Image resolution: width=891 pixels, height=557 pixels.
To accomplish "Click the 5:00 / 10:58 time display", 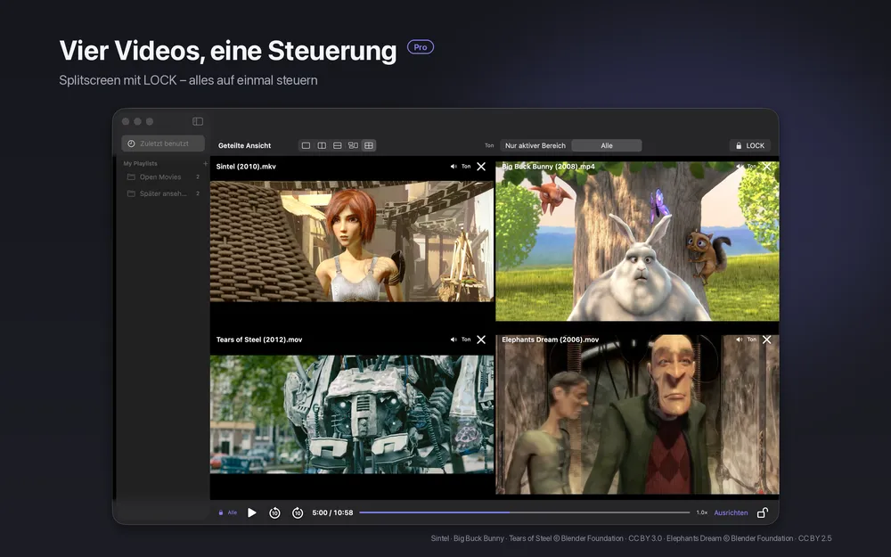I will 332,512.
